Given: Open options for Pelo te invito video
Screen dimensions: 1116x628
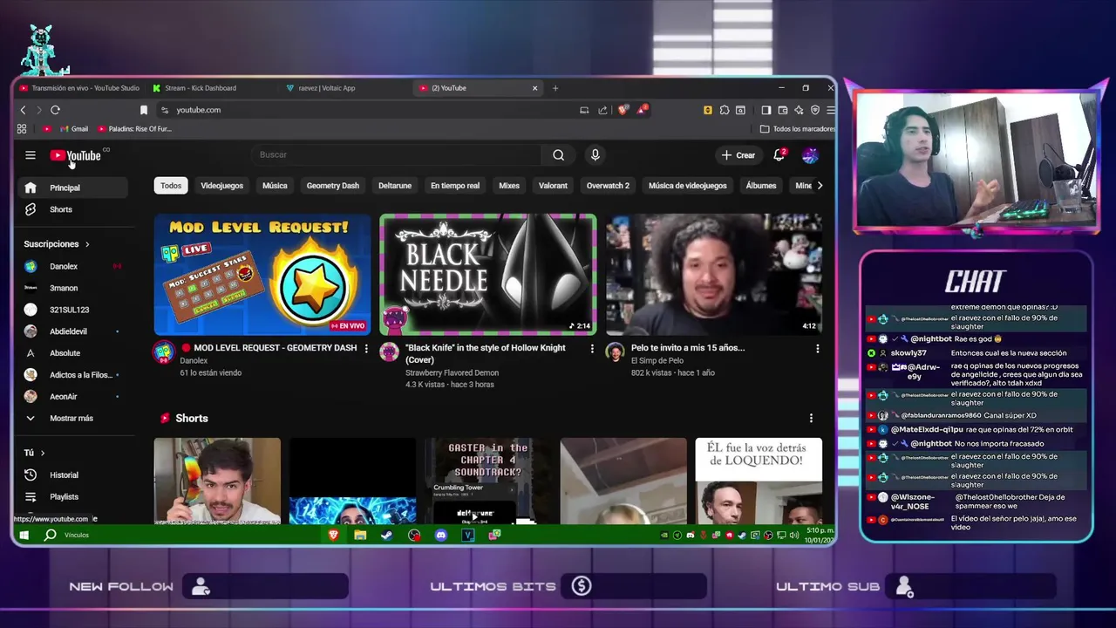Looking at the screenshot, I should pyautogui.click(x=817, y=349).
